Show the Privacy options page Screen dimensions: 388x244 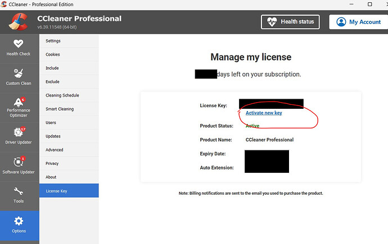pyautogui.click(x=52, y=163)
